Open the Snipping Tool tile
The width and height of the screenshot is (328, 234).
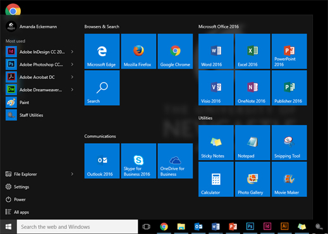coord(289,143)
